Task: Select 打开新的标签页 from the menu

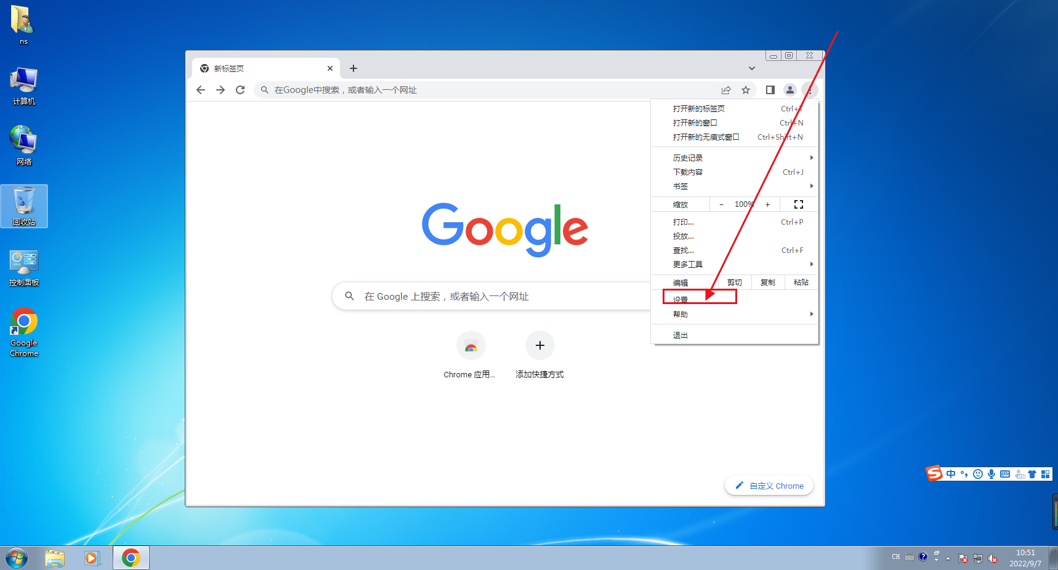Action: [x=735, y=109]
